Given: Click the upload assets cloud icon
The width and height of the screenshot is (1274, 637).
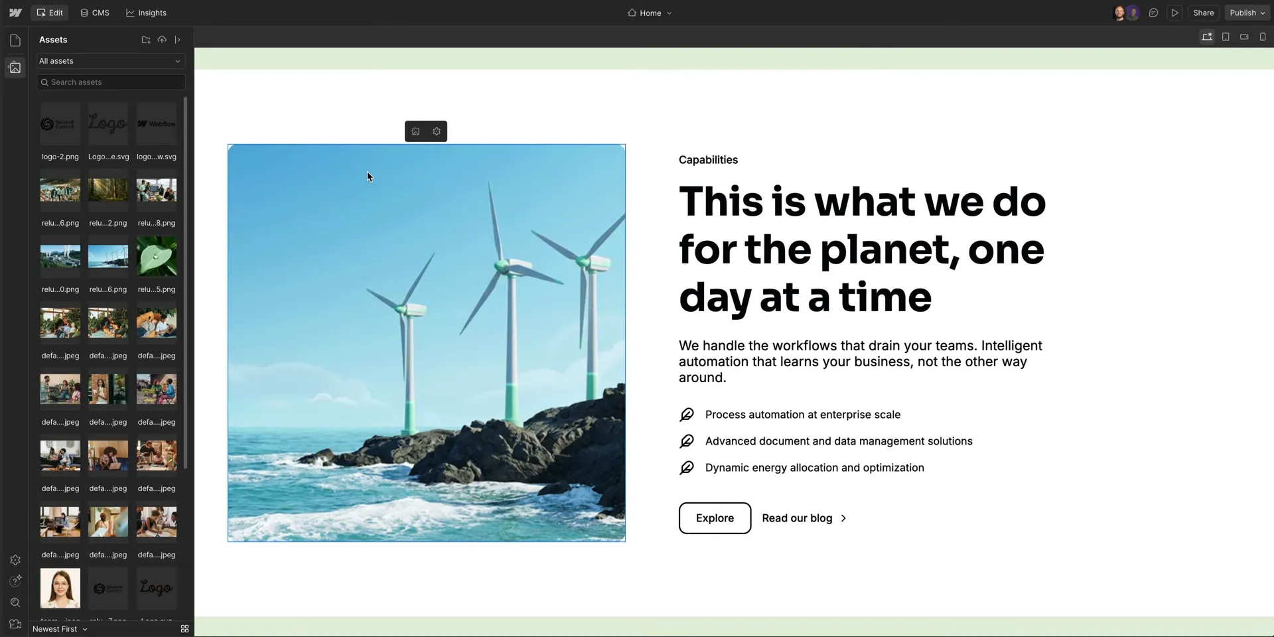Looking at the screenshot, I should [x=162, y=40].
